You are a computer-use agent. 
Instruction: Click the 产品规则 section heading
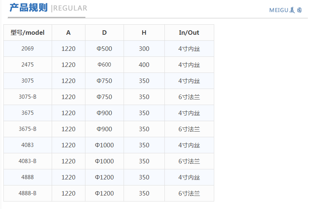pyautogui.click(x=28, y=8)
